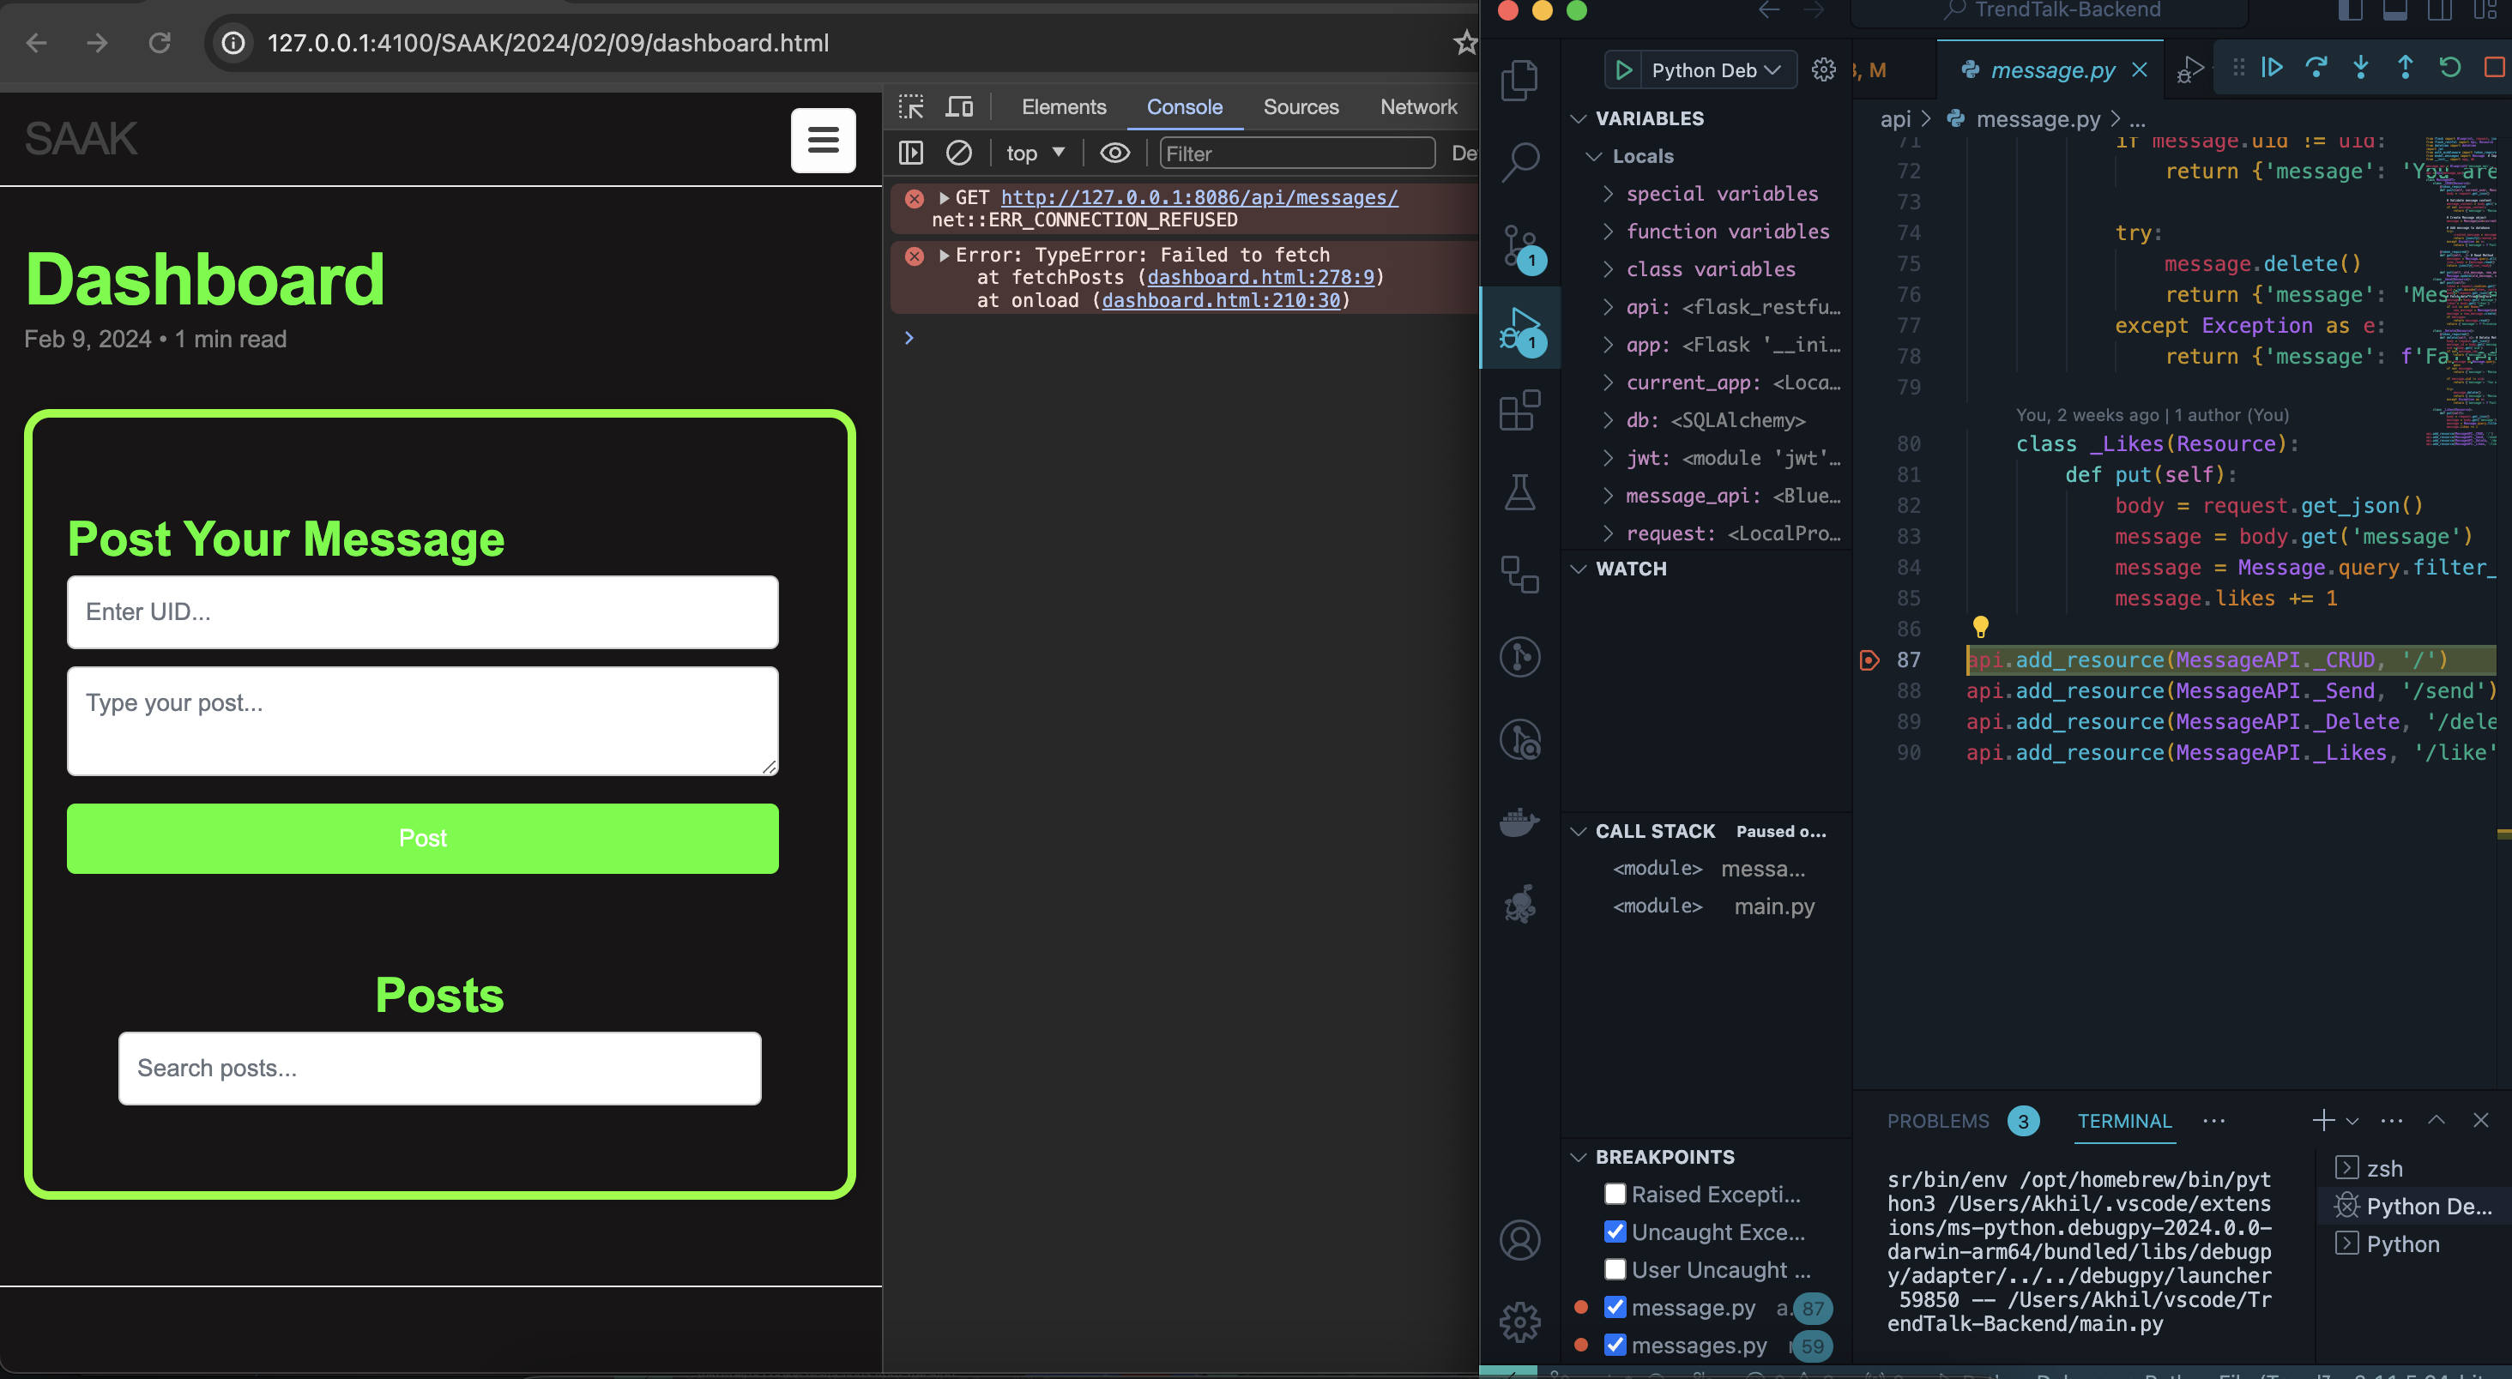The image size is (2512, 1379).
Task: Toggle message.py line 87 breakpoint checkbox
Action: click(x=1615, y=1308)
